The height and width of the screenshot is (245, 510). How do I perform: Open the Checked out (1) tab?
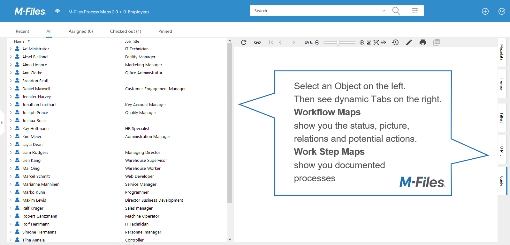(126, 31)
